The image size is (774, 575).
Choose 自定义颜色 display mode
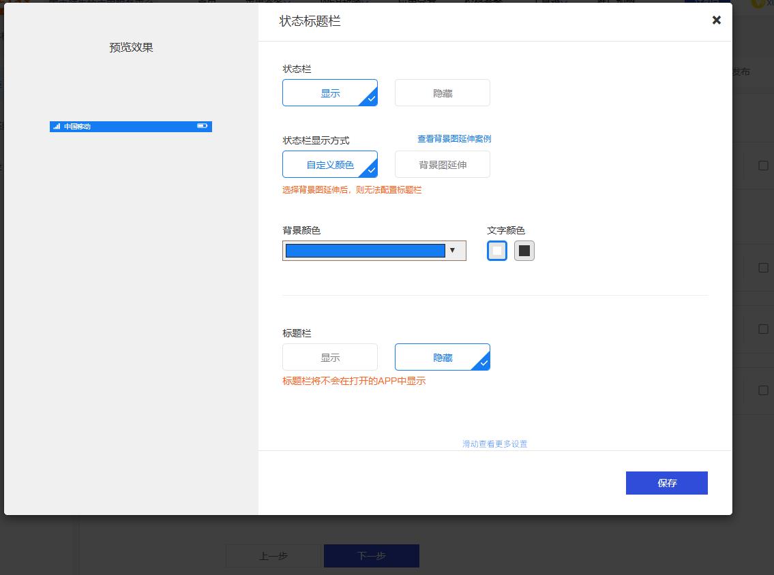point(330,165)
